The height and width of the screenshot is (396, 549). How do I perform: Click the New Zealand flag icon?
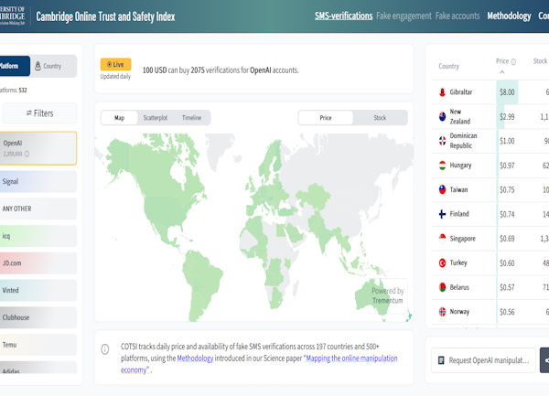(x=442, y=117)
